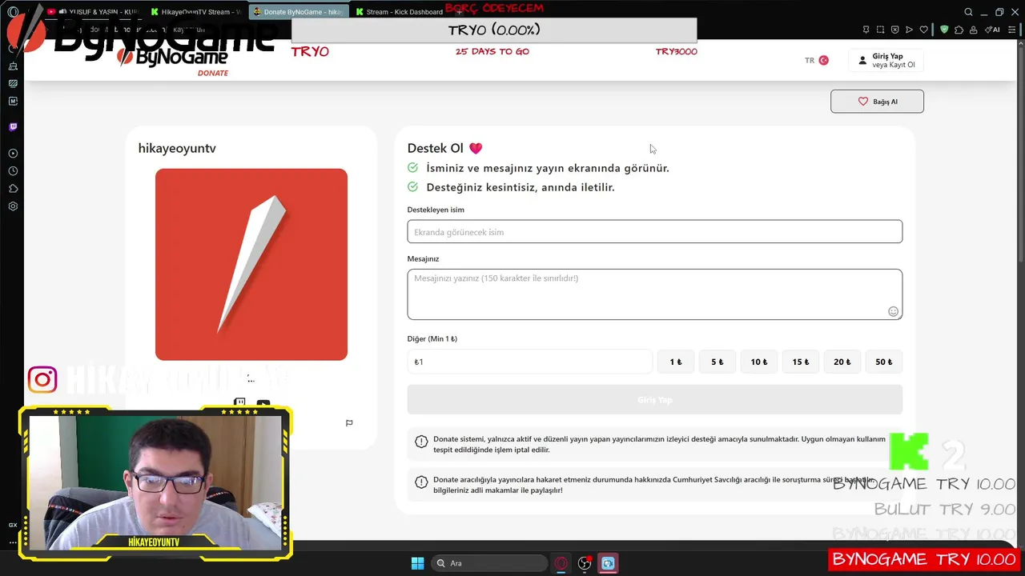Screen dimensions: 1025x576
Task: Click the TR language label
Action: click(810, 60)
